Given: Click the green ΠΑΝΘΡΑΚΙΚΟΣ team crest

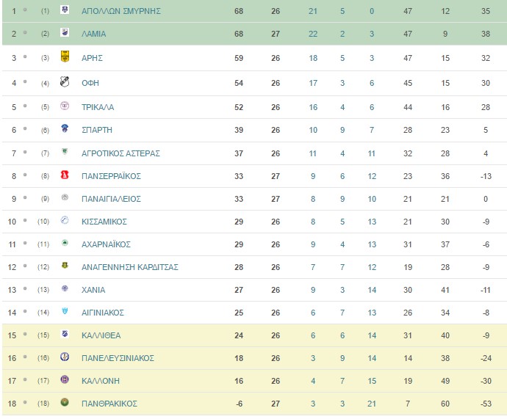Looking at the screenshot, I should [65, 402].
